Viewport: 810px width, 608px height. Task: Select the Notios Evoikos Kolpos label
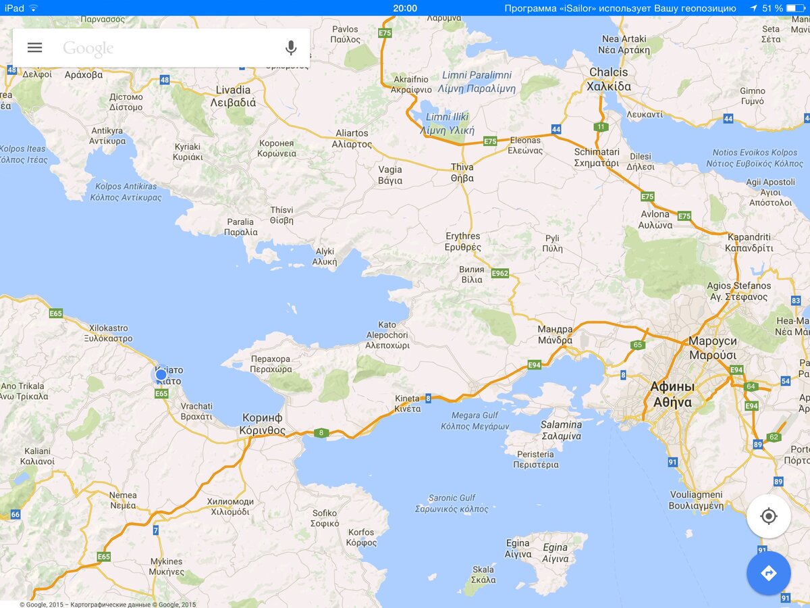coord(755,158)
